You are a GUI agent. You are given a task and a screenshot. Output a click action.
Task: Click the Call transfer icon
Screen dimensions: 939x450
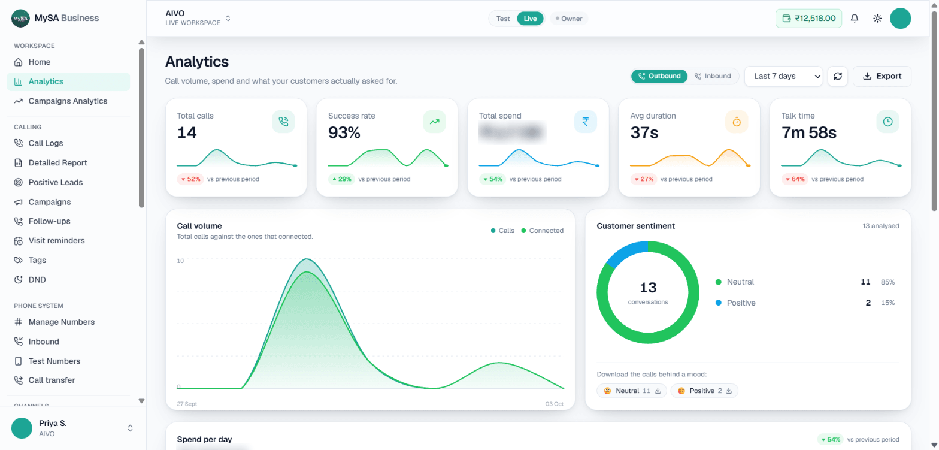tap(18, 380)
